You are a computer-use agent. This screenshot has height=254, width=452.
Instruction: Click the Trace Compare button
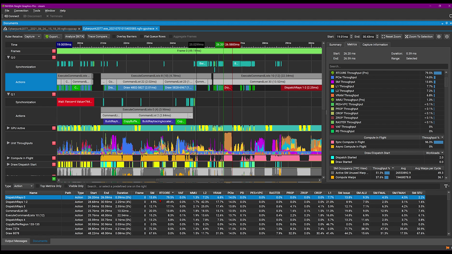coord(98,37)
